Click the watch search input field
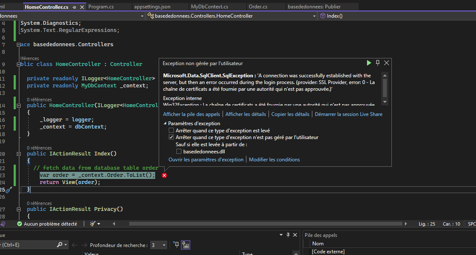 (x=28, y=244)
